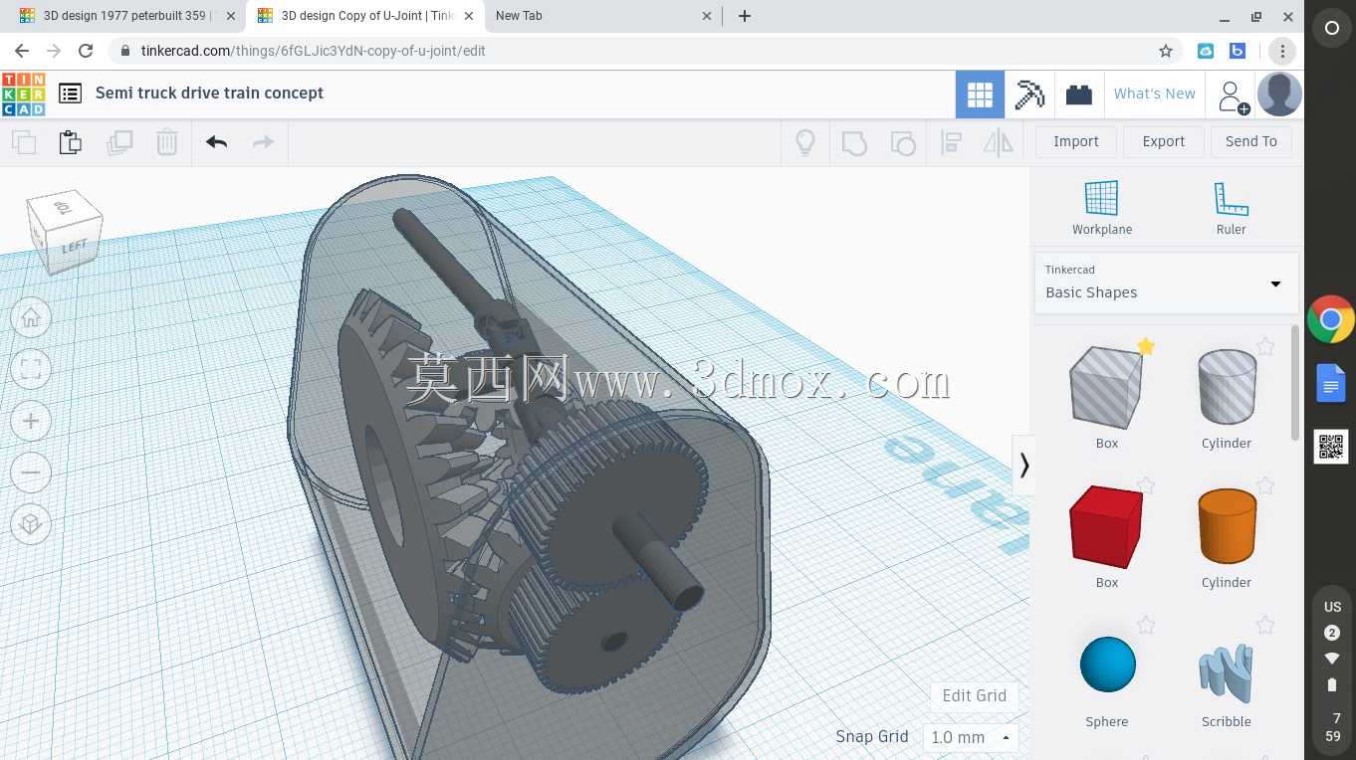
Task: Favorite the orange Cylinder star
Action: point(1265,485)
